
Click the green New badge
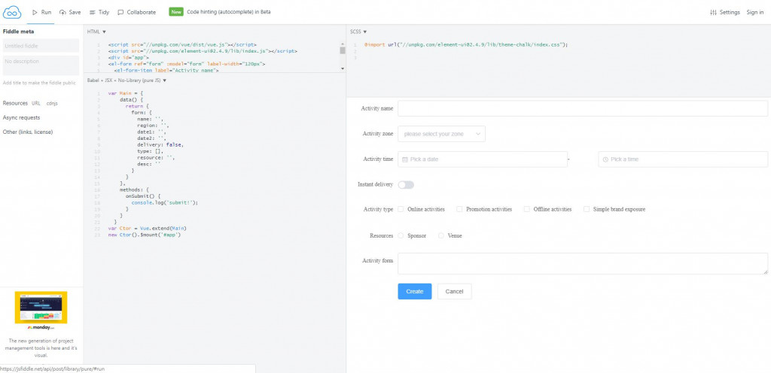(176, 12)
